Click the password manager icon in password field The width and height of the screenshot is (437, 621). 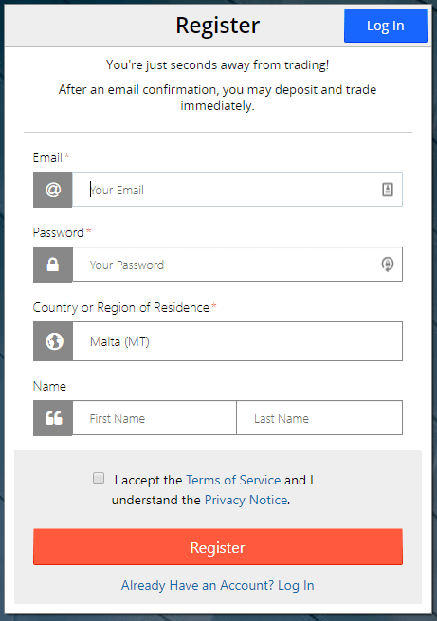(388, 265)
